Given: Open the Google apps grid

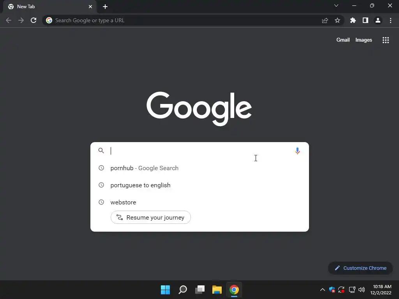Looking at the screenshot, I should click(386, 40).
